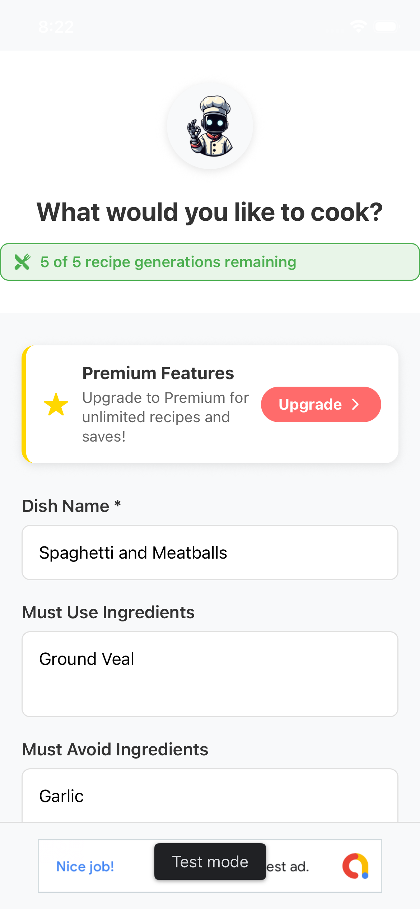This screenshot has height=909, width=420.
Task: Click the fork and knife icon
Action: click(x=22, y=262)
